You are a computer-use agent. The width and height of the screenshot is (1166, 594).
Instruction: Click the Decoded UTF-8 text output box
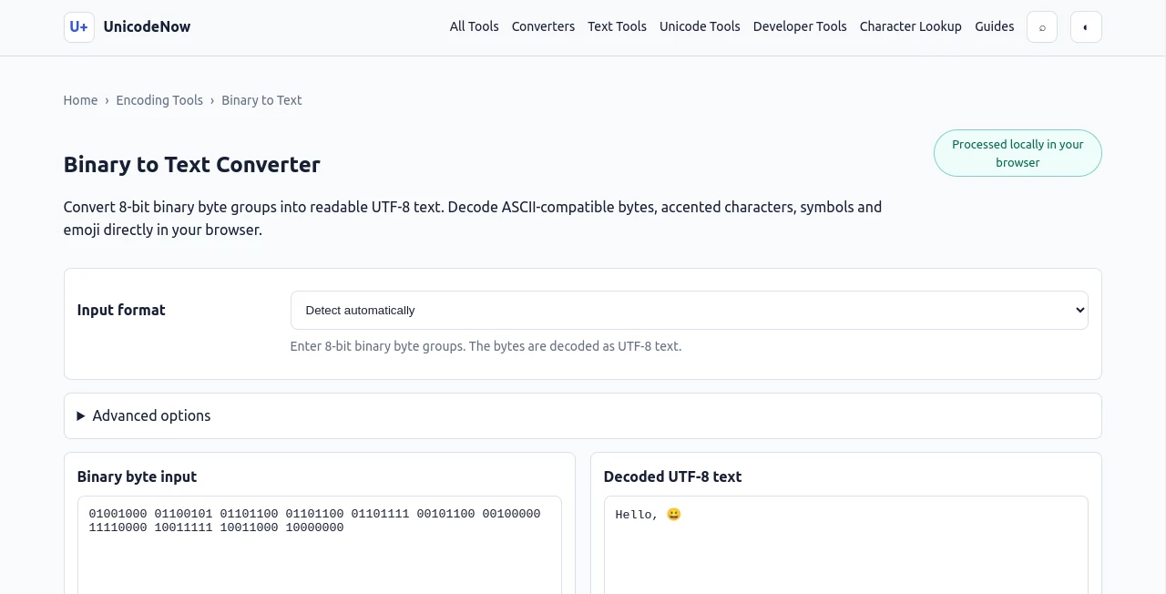pyautogui.click(x=846, y=545)
